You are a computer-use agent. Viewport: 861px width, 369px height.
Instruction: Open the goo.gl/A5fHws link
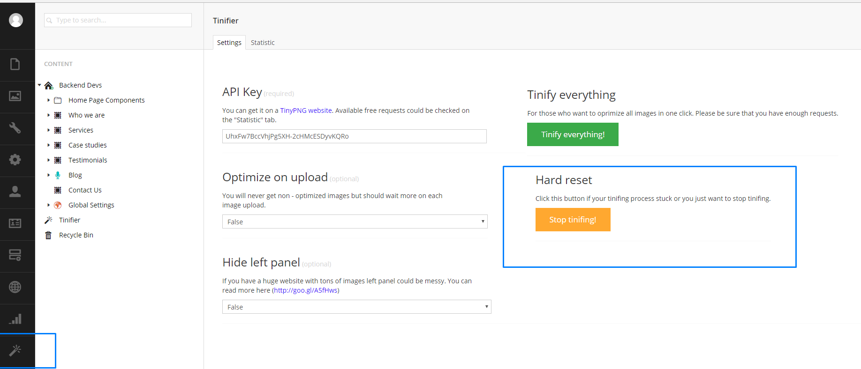306,290
